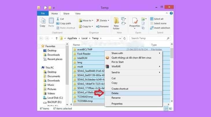Open Videos under This PC
The height and width of the screenshot is (117, 211).
[x=51, y=94]
